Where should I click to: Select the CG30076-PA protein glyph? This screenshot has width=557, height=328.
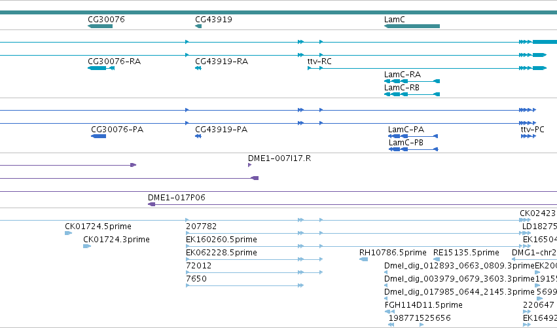click(x=98, y=136)
